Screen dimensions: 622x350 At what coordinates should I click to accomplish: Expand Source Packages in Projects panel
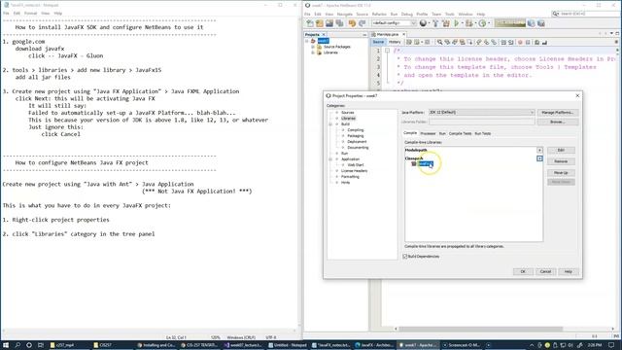[x=313, y=47]
